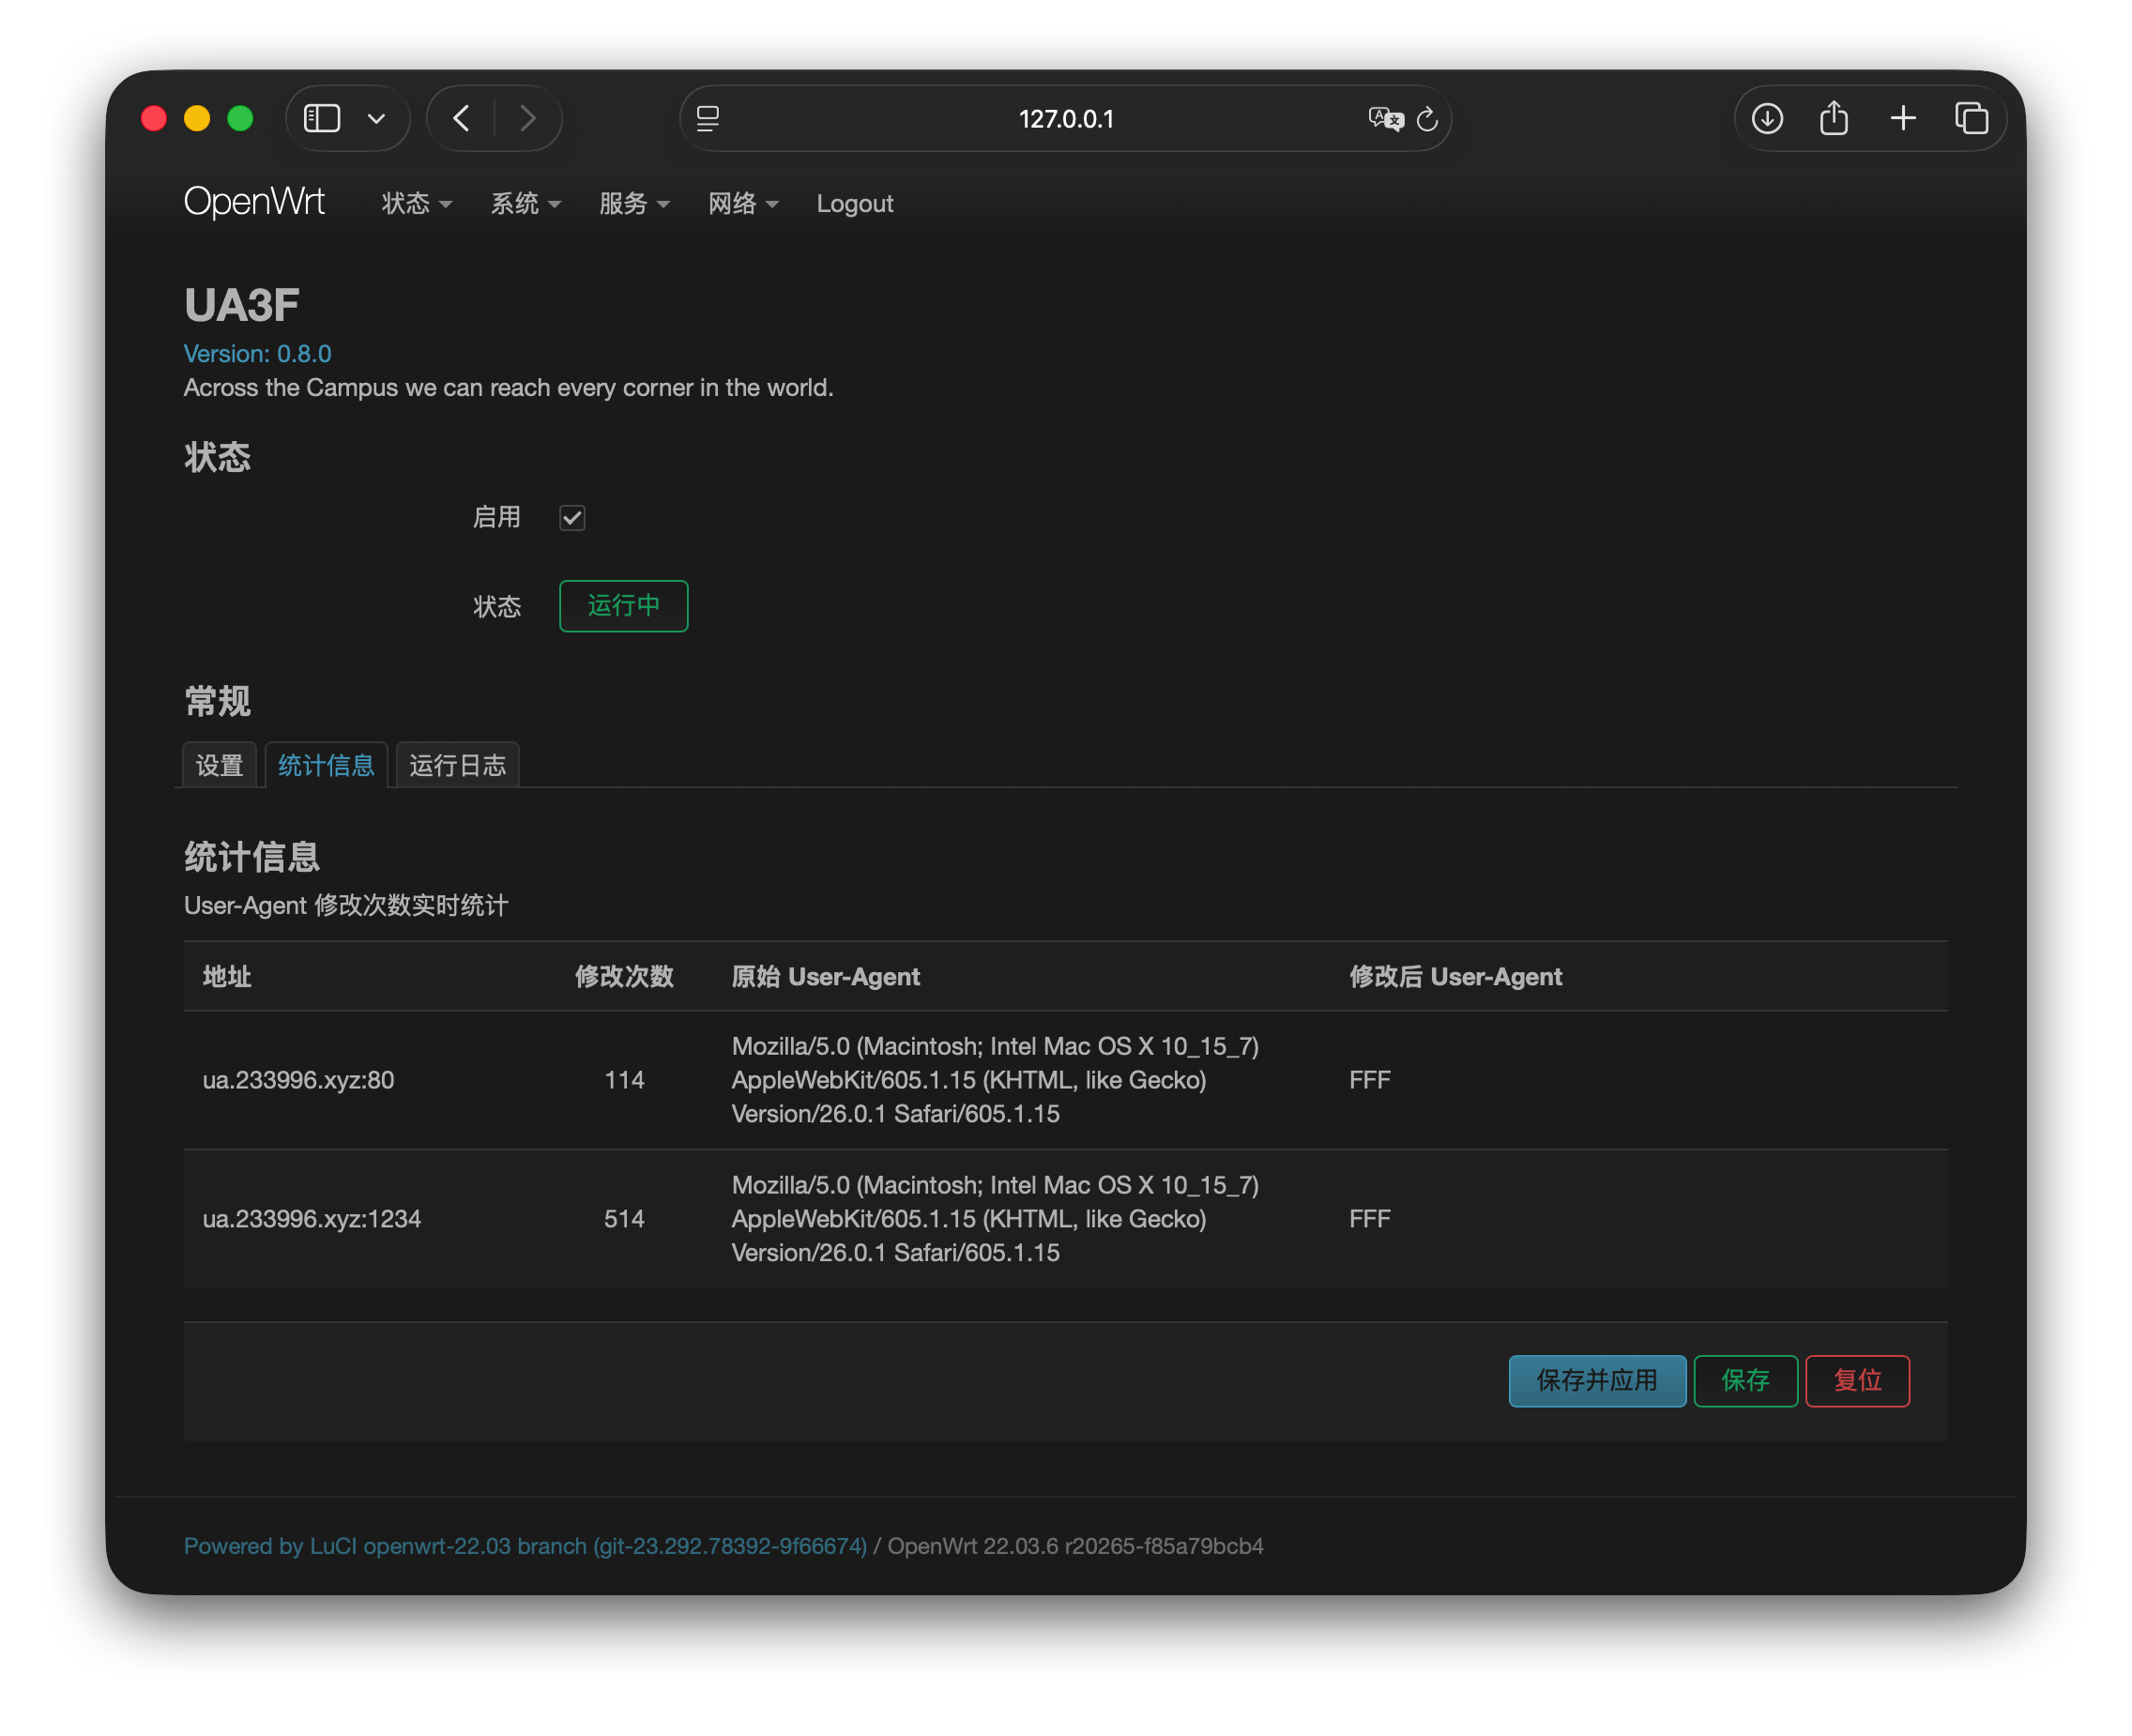Viewport: 2132px width, 1736px height.
Task: Open the page reader menu icon
Action: [x=708, y=119]
